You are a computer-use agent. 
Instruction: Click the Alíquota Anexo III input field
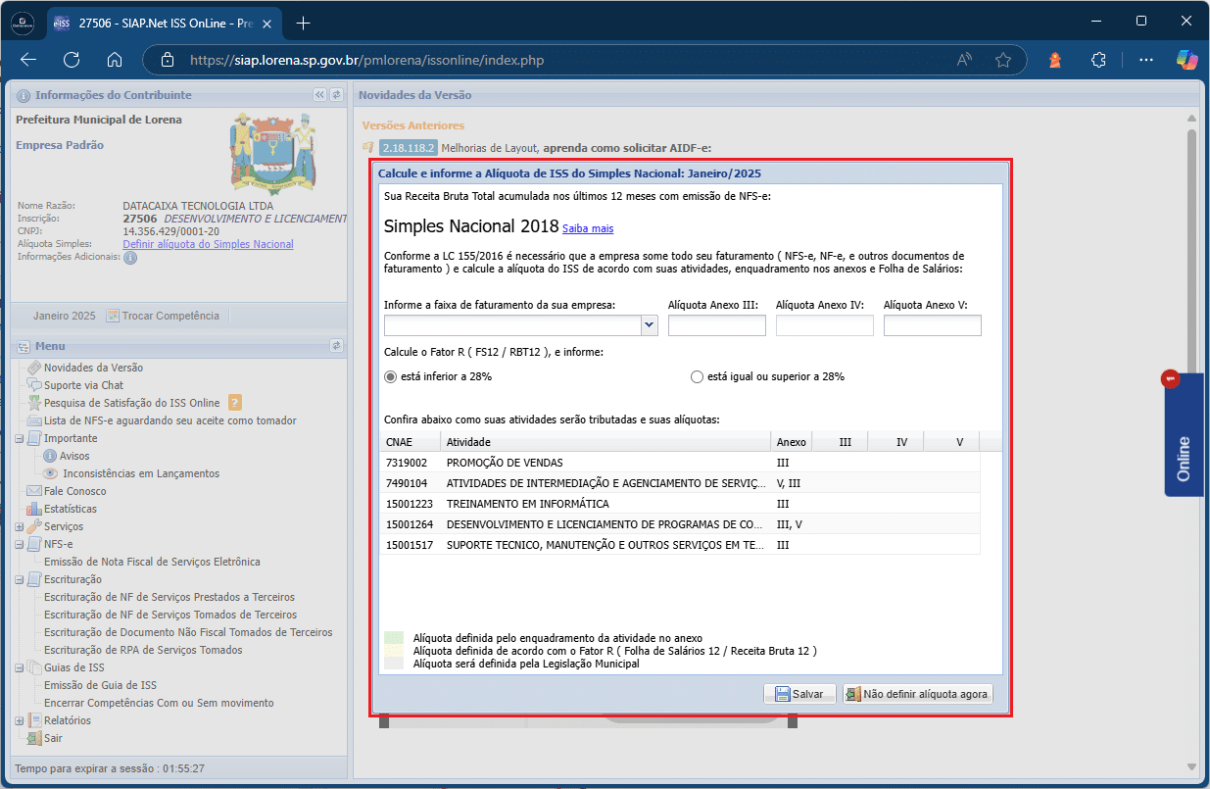[716, 325]
